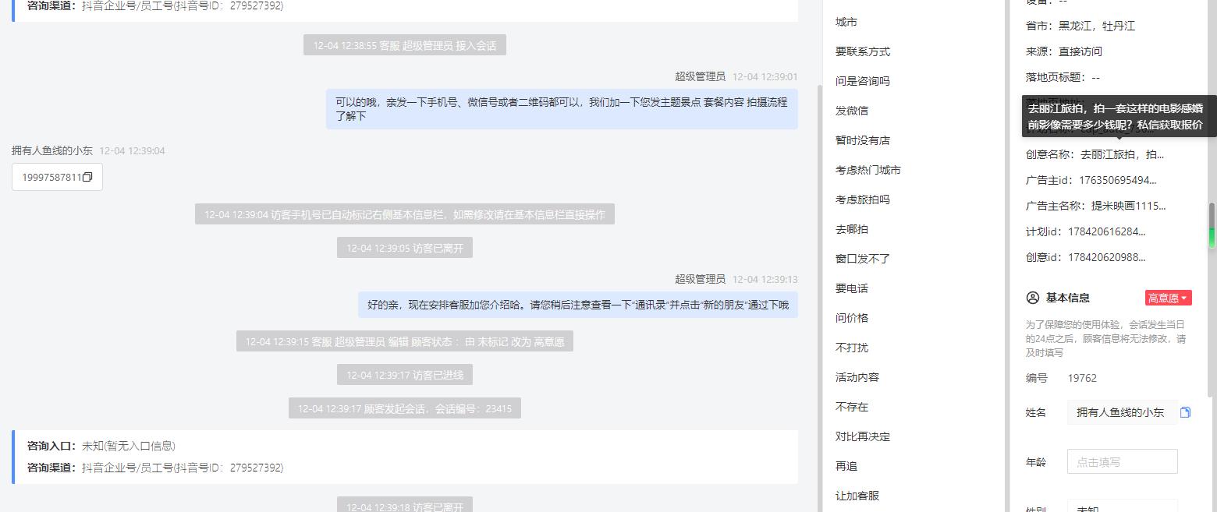Copy the phone number 19997587811

(x=87, y=177)
